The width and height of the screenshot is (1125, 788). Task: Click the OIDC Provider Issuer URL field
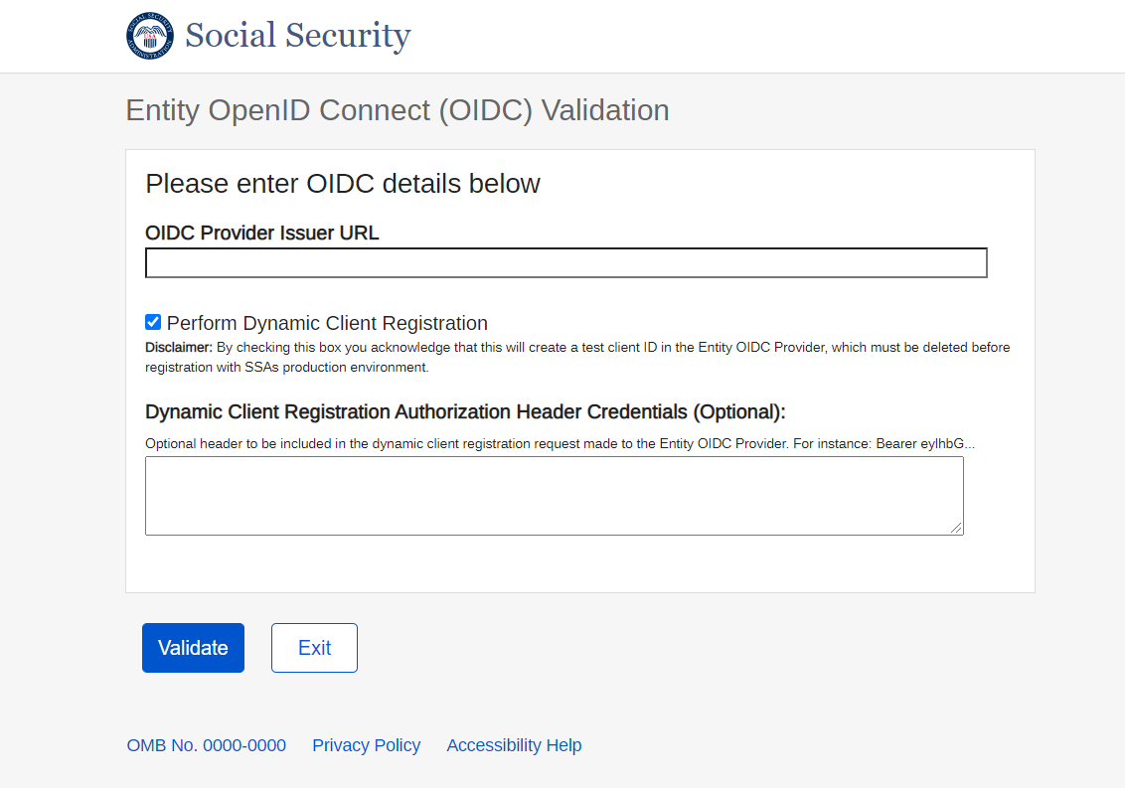click(565, 263)
